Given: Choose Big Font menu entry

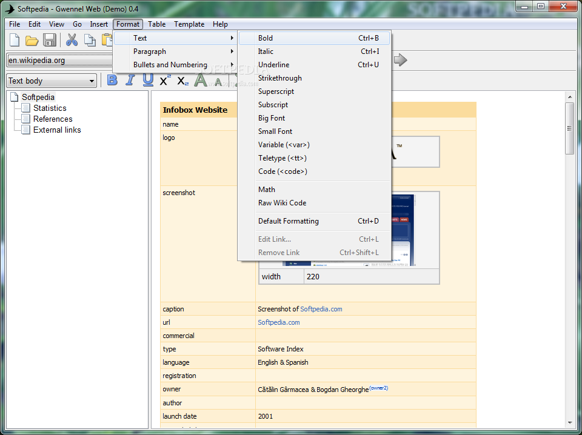Looking at the screenshot, I should [315, 118].
